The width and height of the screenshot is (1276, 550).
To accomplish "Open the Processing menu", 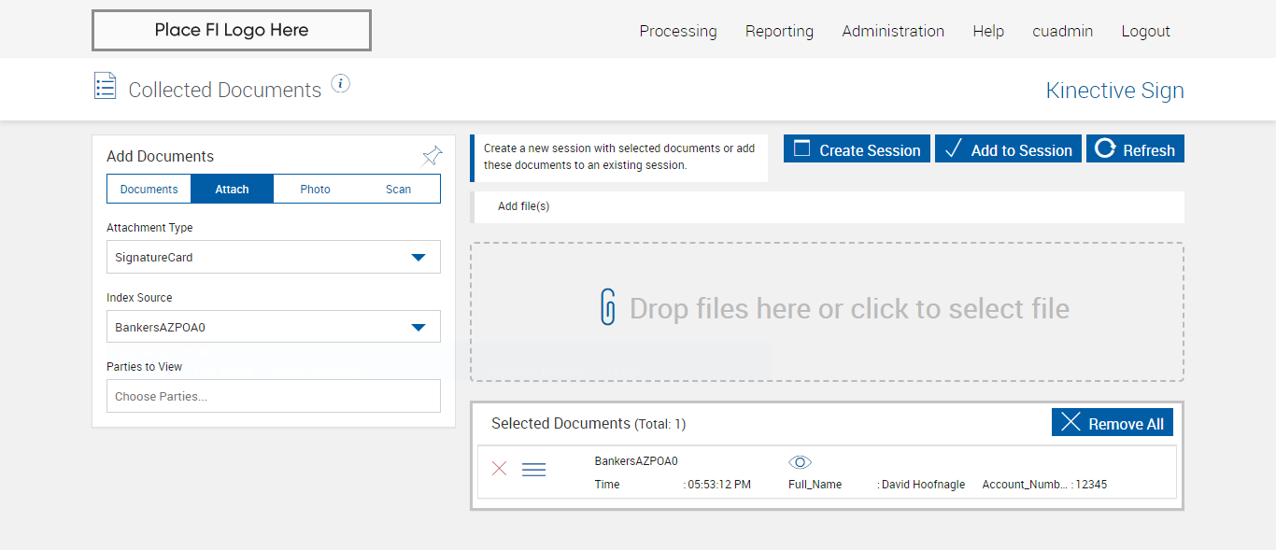I will pos(678,32).
